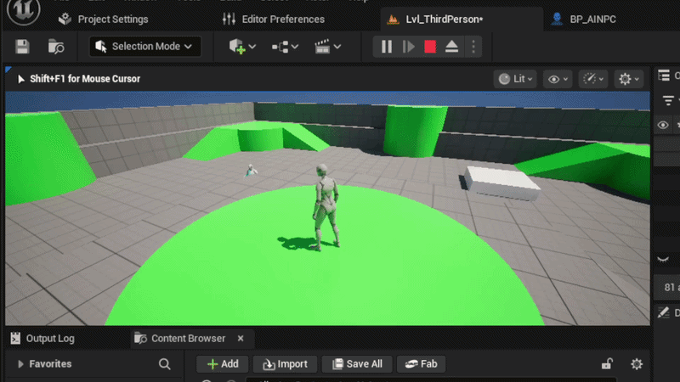Open the Project Settings tab
Viewport: 680px width, 382px height.
coord(103,19)
